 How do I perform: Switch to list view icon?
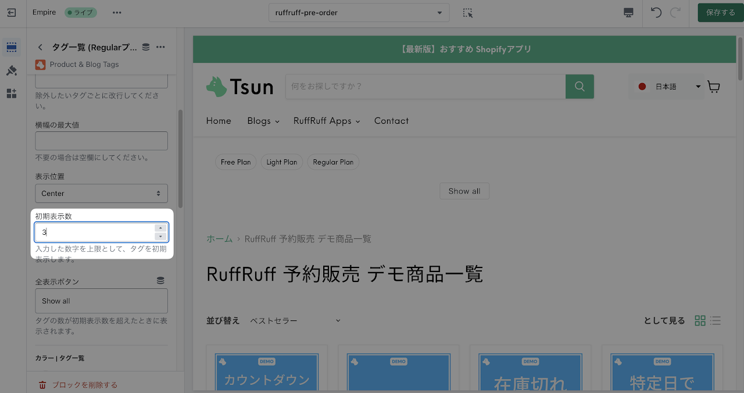716,320
